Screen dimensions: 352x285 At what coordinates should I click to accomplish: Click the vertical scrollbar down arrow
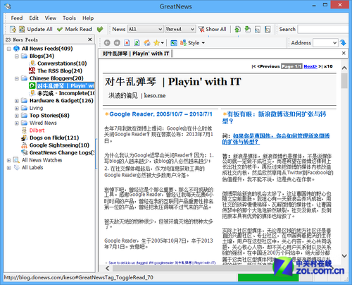coord(344,255)
